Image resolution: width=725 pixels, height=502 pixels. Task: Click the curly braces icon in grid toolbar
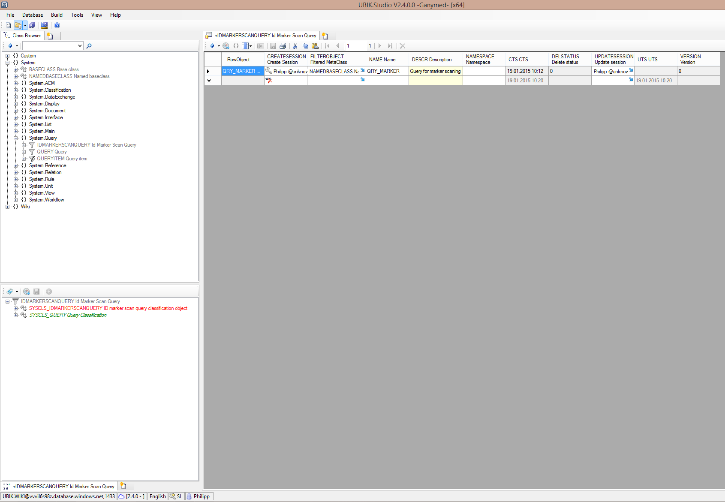pos(236,46)
